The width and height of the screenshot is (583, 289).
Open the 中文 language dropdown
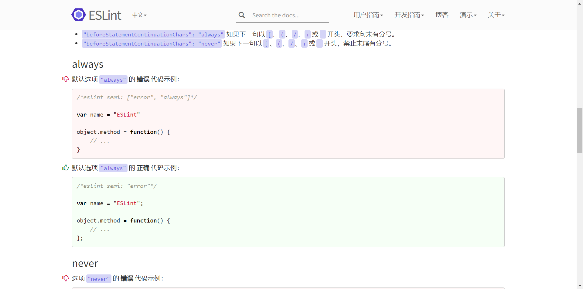point(139,15)
